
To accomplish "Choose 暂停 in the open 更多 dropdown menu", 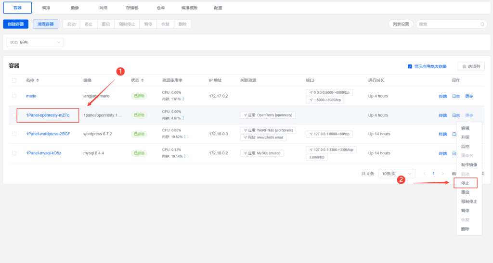I will 465,211.
